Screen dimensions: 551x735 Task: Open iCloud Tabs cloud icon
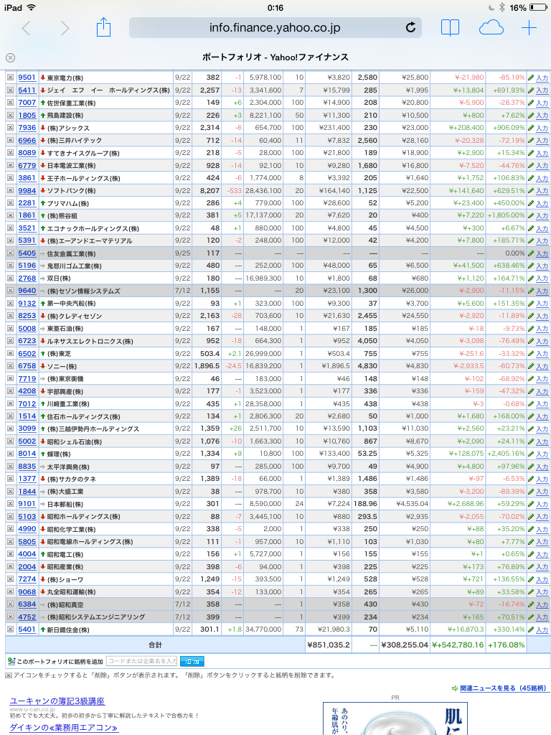coord(491,28)
